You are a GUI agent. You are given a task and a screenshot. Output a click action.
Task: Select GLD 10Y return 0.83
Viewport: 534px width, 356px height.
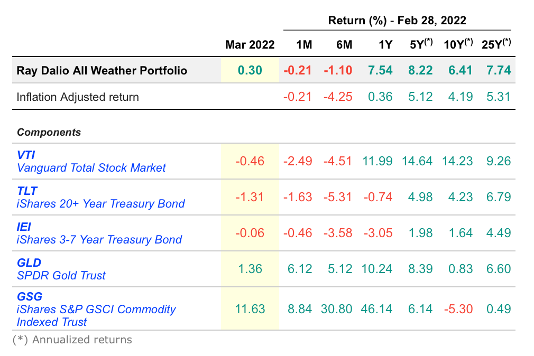pos(461,269)
